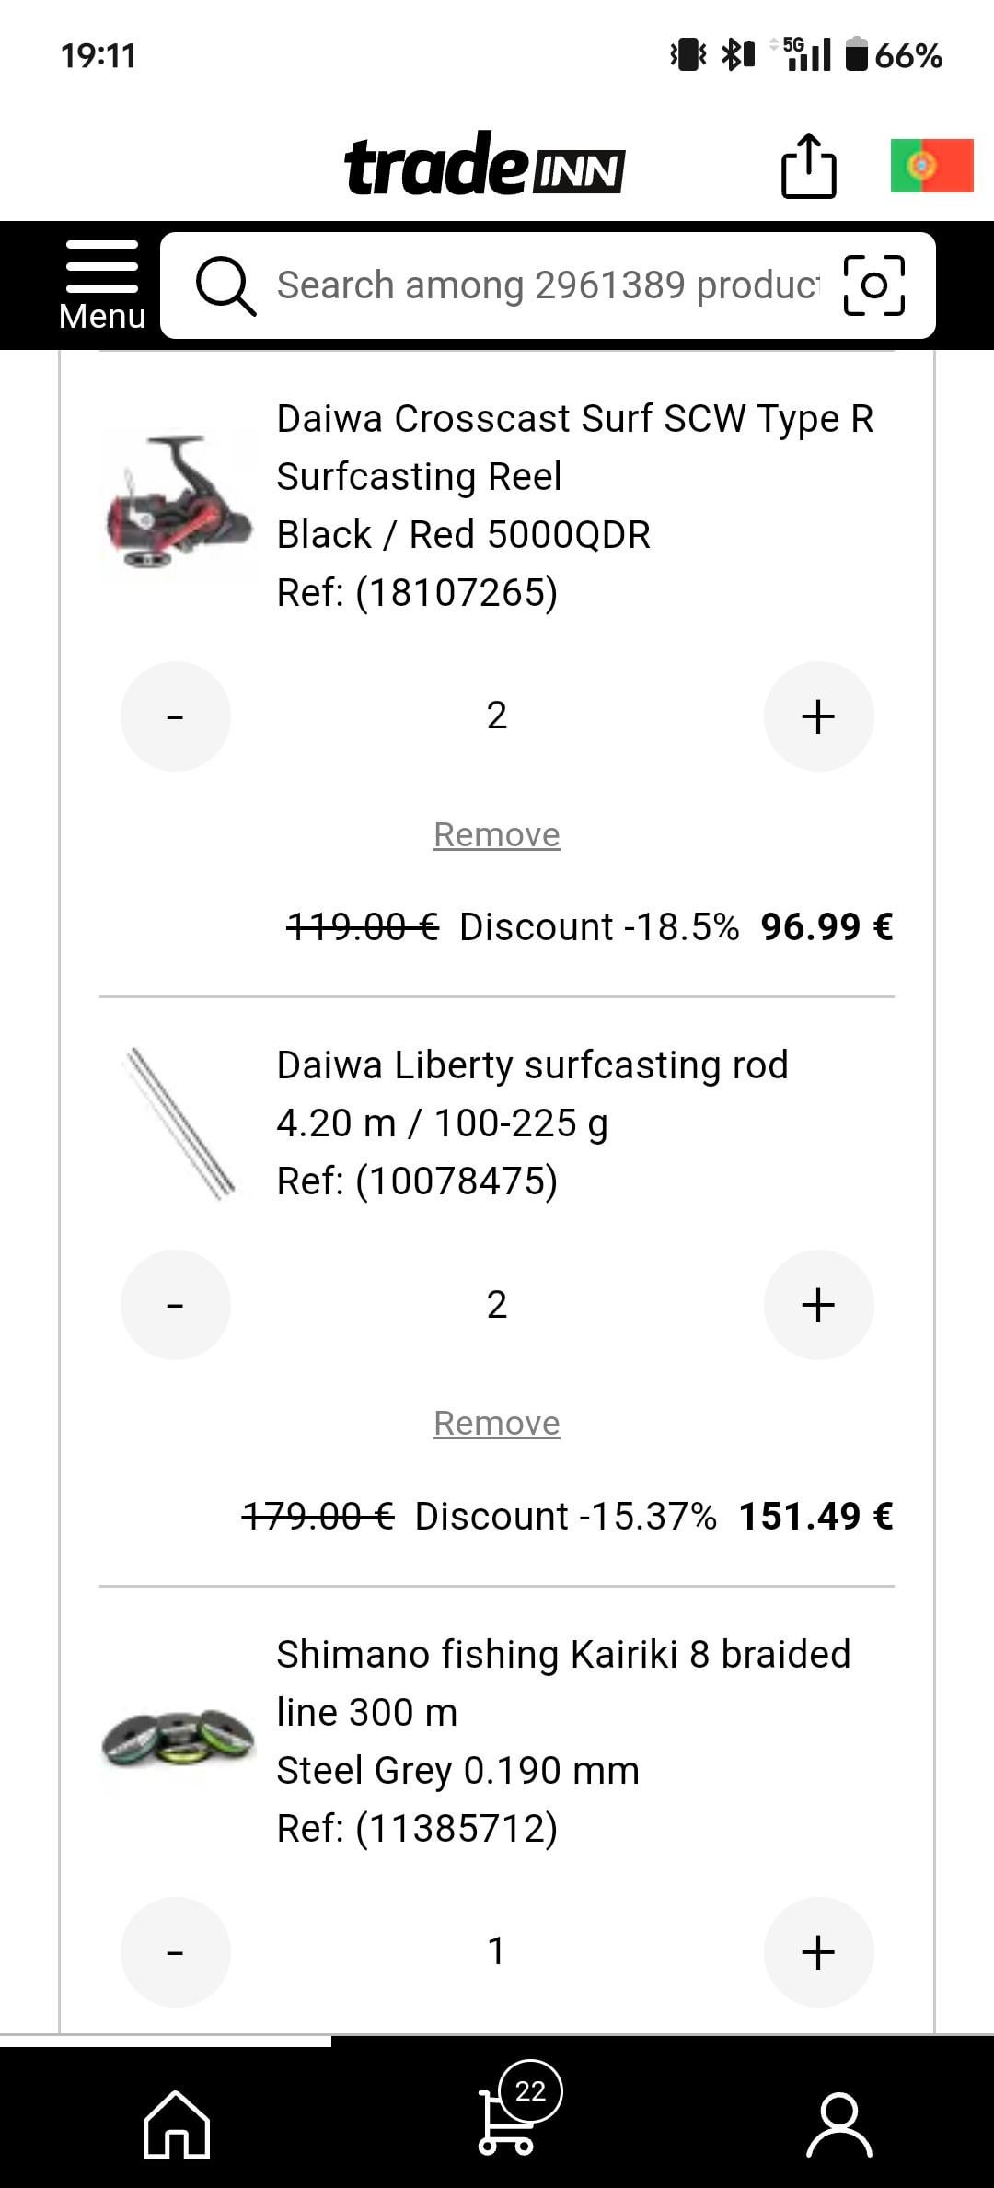The height and width of the screenshot is (2188, 994).
Task: Open the Shimano Kairiki braided line thumbnail
Action: [178, 1738]
